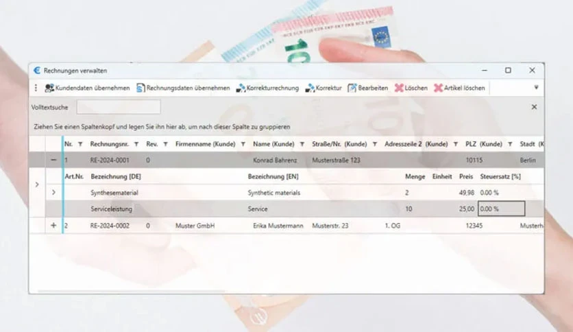Screen dimensions: 573x332
Task: Click the Steuersatz [%] sub-column header
Action: click(500, 176)
